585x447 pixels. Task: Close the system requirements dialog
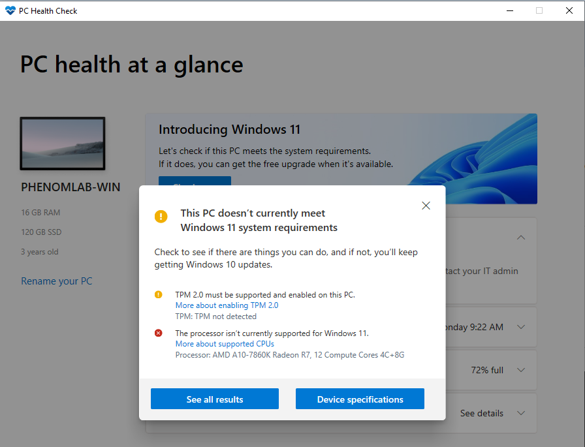pyautogui.click(x=426, y=206)
